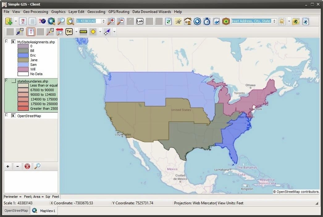The image size is (323, 217).
Task: Select the GPS position arrow tool
Action: [107, 31]
